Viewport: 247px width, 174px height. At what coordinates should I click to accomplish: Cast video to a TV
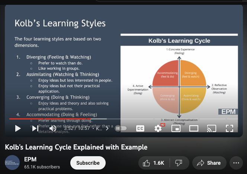[x=212, y=128]
